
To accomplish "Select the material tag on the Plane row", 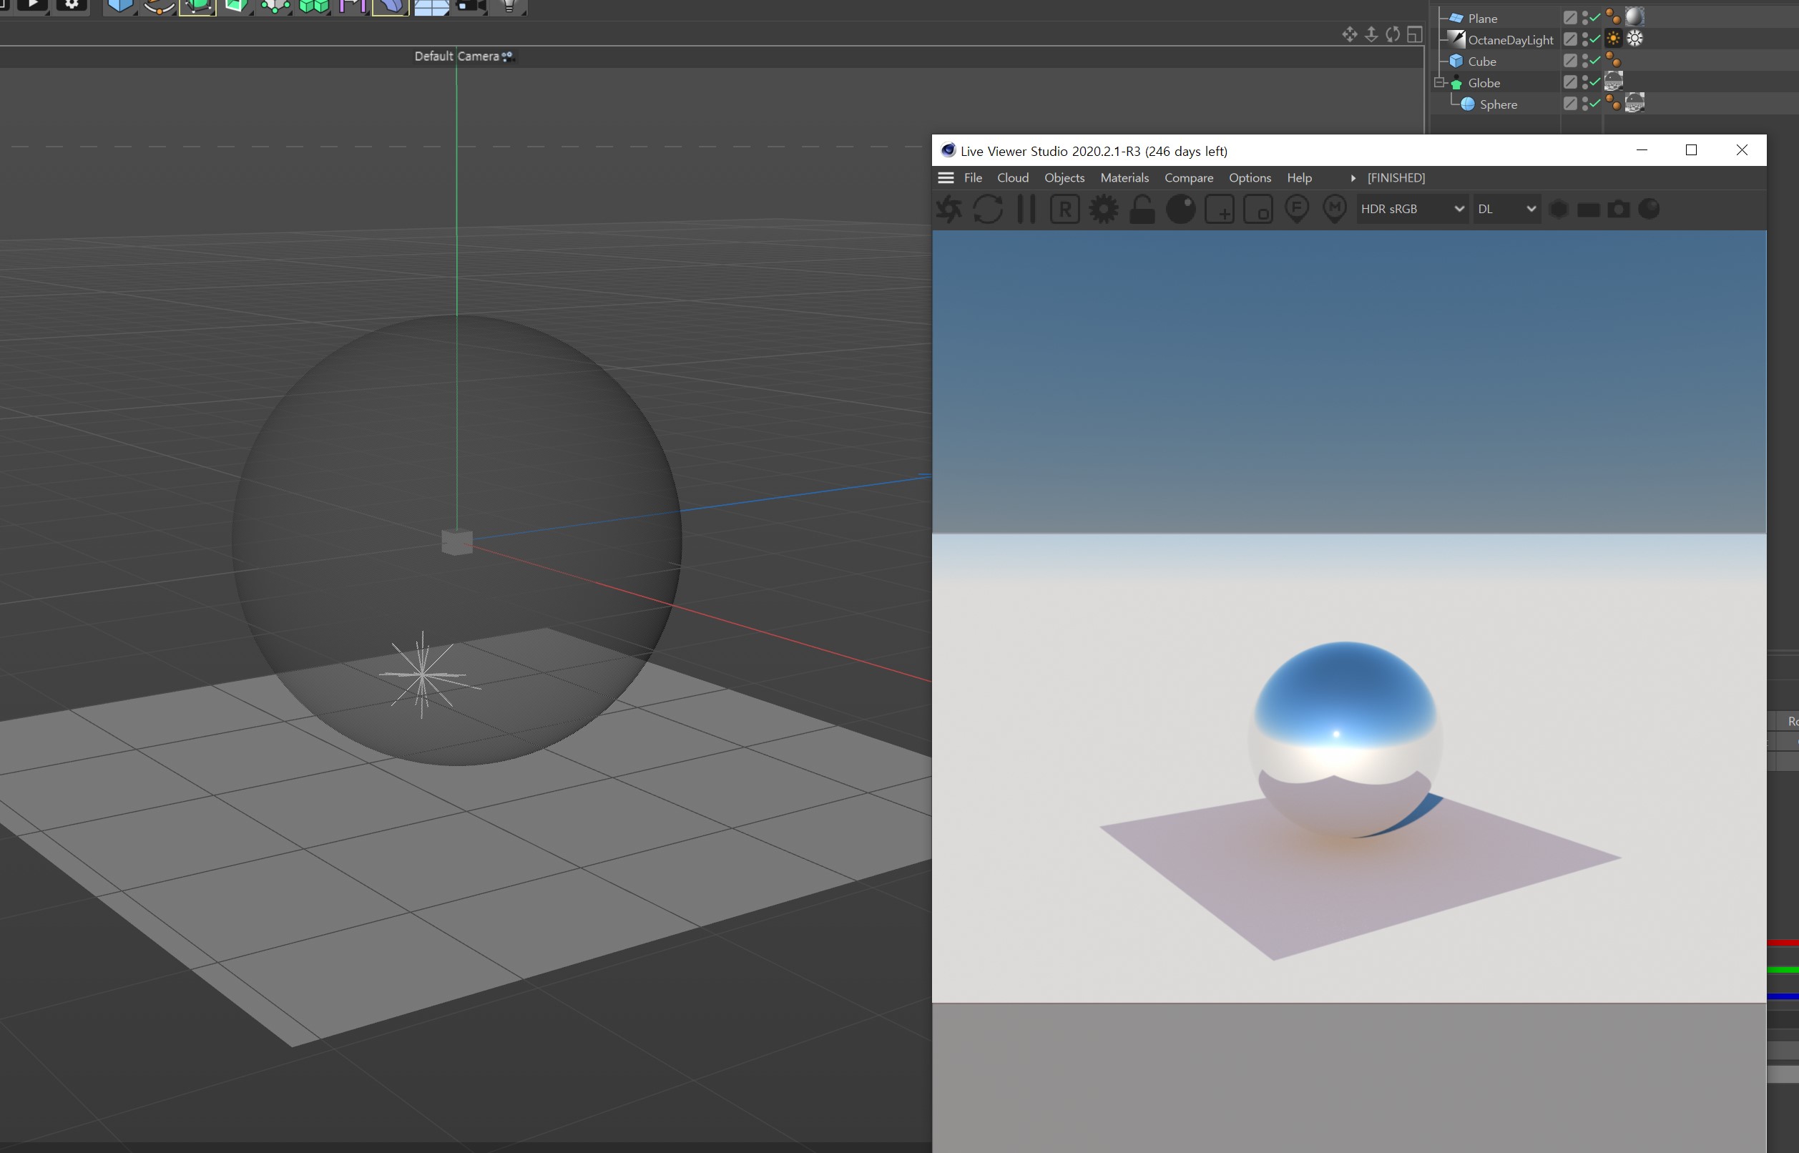I will click(1634, 16).
